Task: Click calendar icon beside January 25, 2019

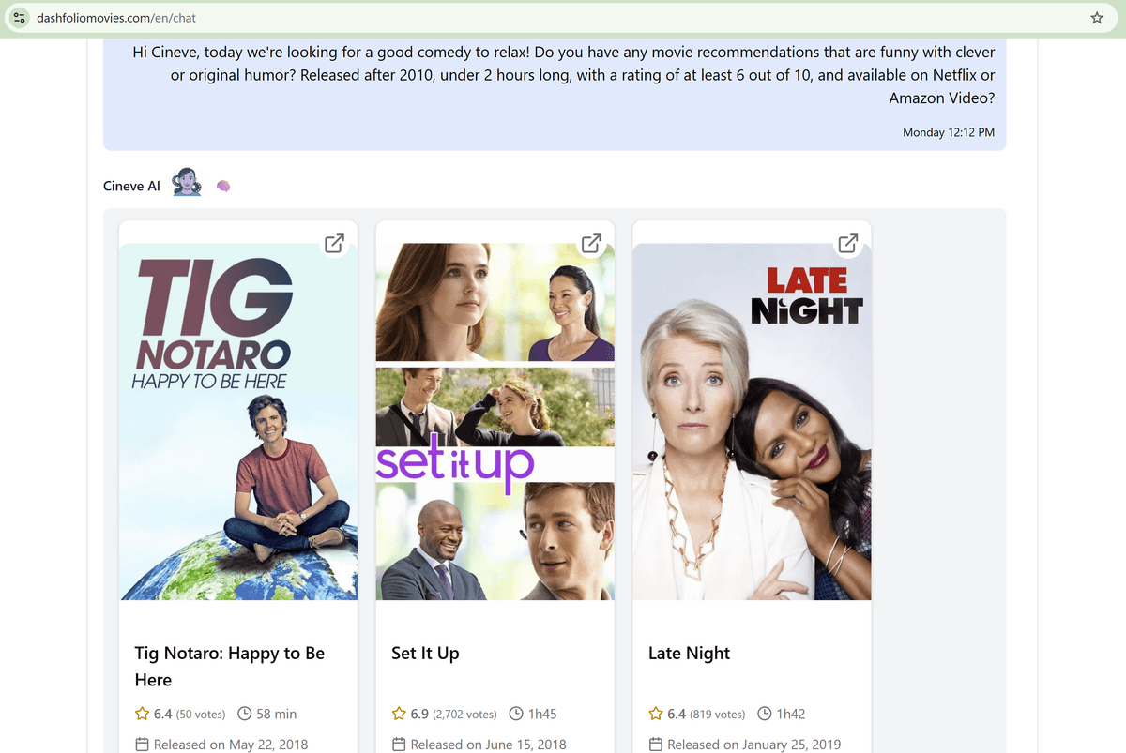Action: tap(656, 745)
